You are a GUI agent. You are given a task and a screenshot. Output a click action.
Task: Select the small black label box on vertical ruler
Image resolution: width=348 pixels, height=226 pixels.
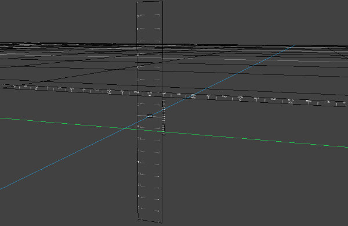pyautogui.click(x=150, y=116)
